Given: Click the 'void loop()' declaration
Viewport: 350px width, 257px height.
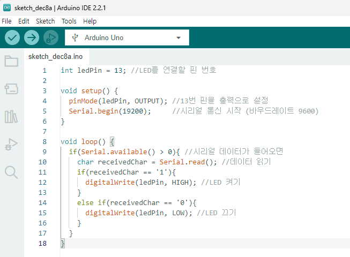Looking at the screenshot, I should pyautogui.click(x=83, y=141).
